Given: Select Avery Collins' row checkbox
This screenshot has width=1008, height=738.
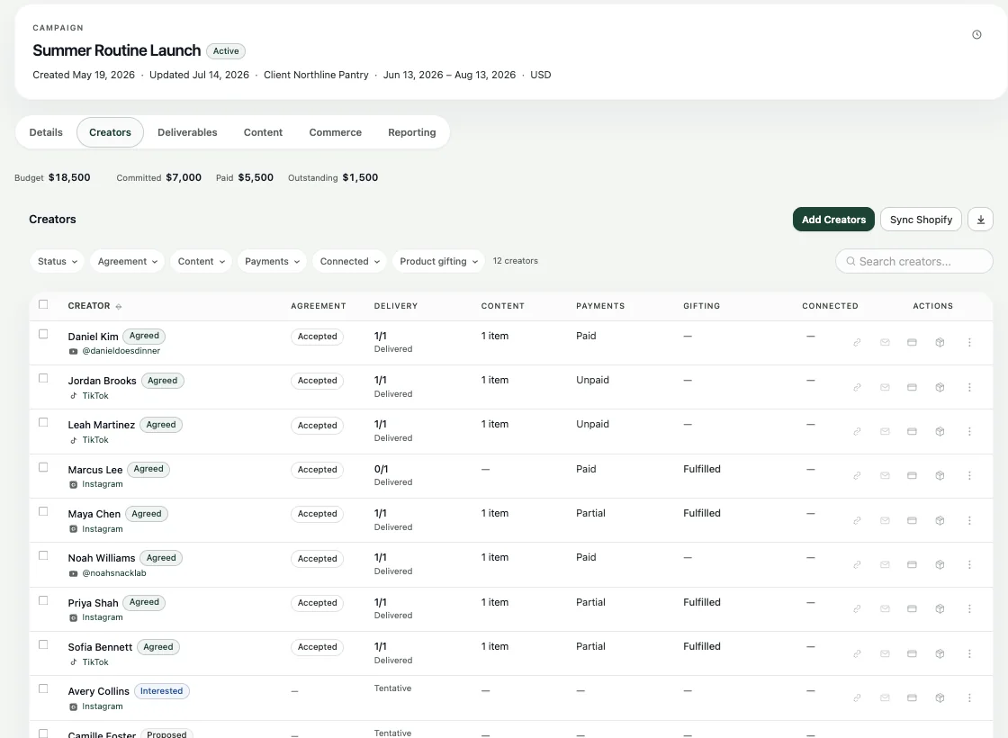Looking at the screenshot, I should pos(43,688).
